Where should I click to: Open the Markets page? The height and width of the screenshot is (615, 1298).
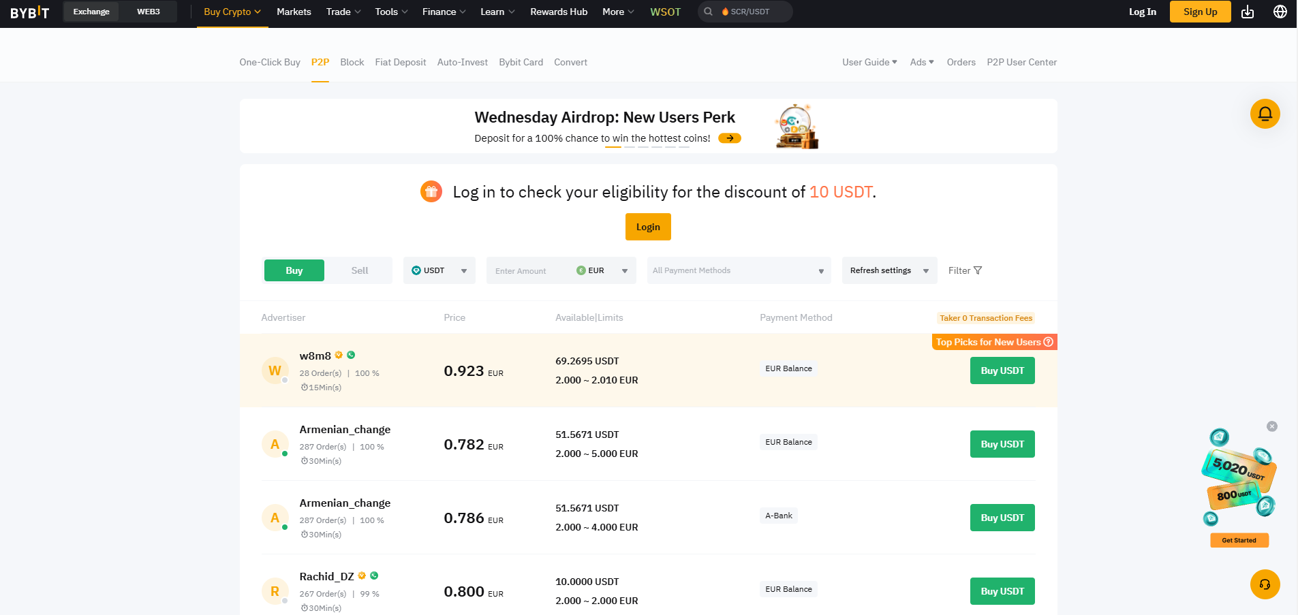(294, 12)
